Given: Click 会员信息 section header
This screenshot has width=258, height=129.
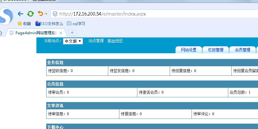Looking at the screenshot, I should coord(152,84).
